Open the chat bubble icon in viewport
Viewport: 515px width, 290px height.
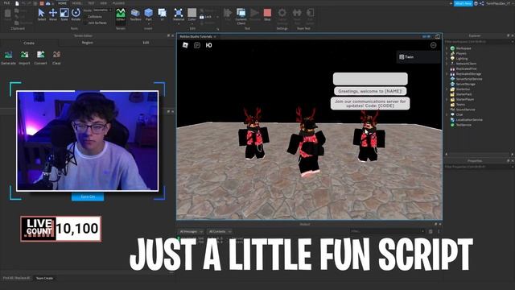point(197,45)
